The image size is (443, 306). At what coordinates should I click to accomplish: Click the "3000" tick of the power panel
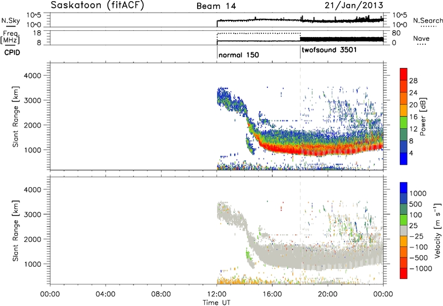[x=33, y=101]
